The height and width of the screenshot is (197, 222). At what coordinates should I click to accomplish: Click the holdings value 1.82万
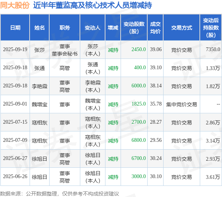213,86
